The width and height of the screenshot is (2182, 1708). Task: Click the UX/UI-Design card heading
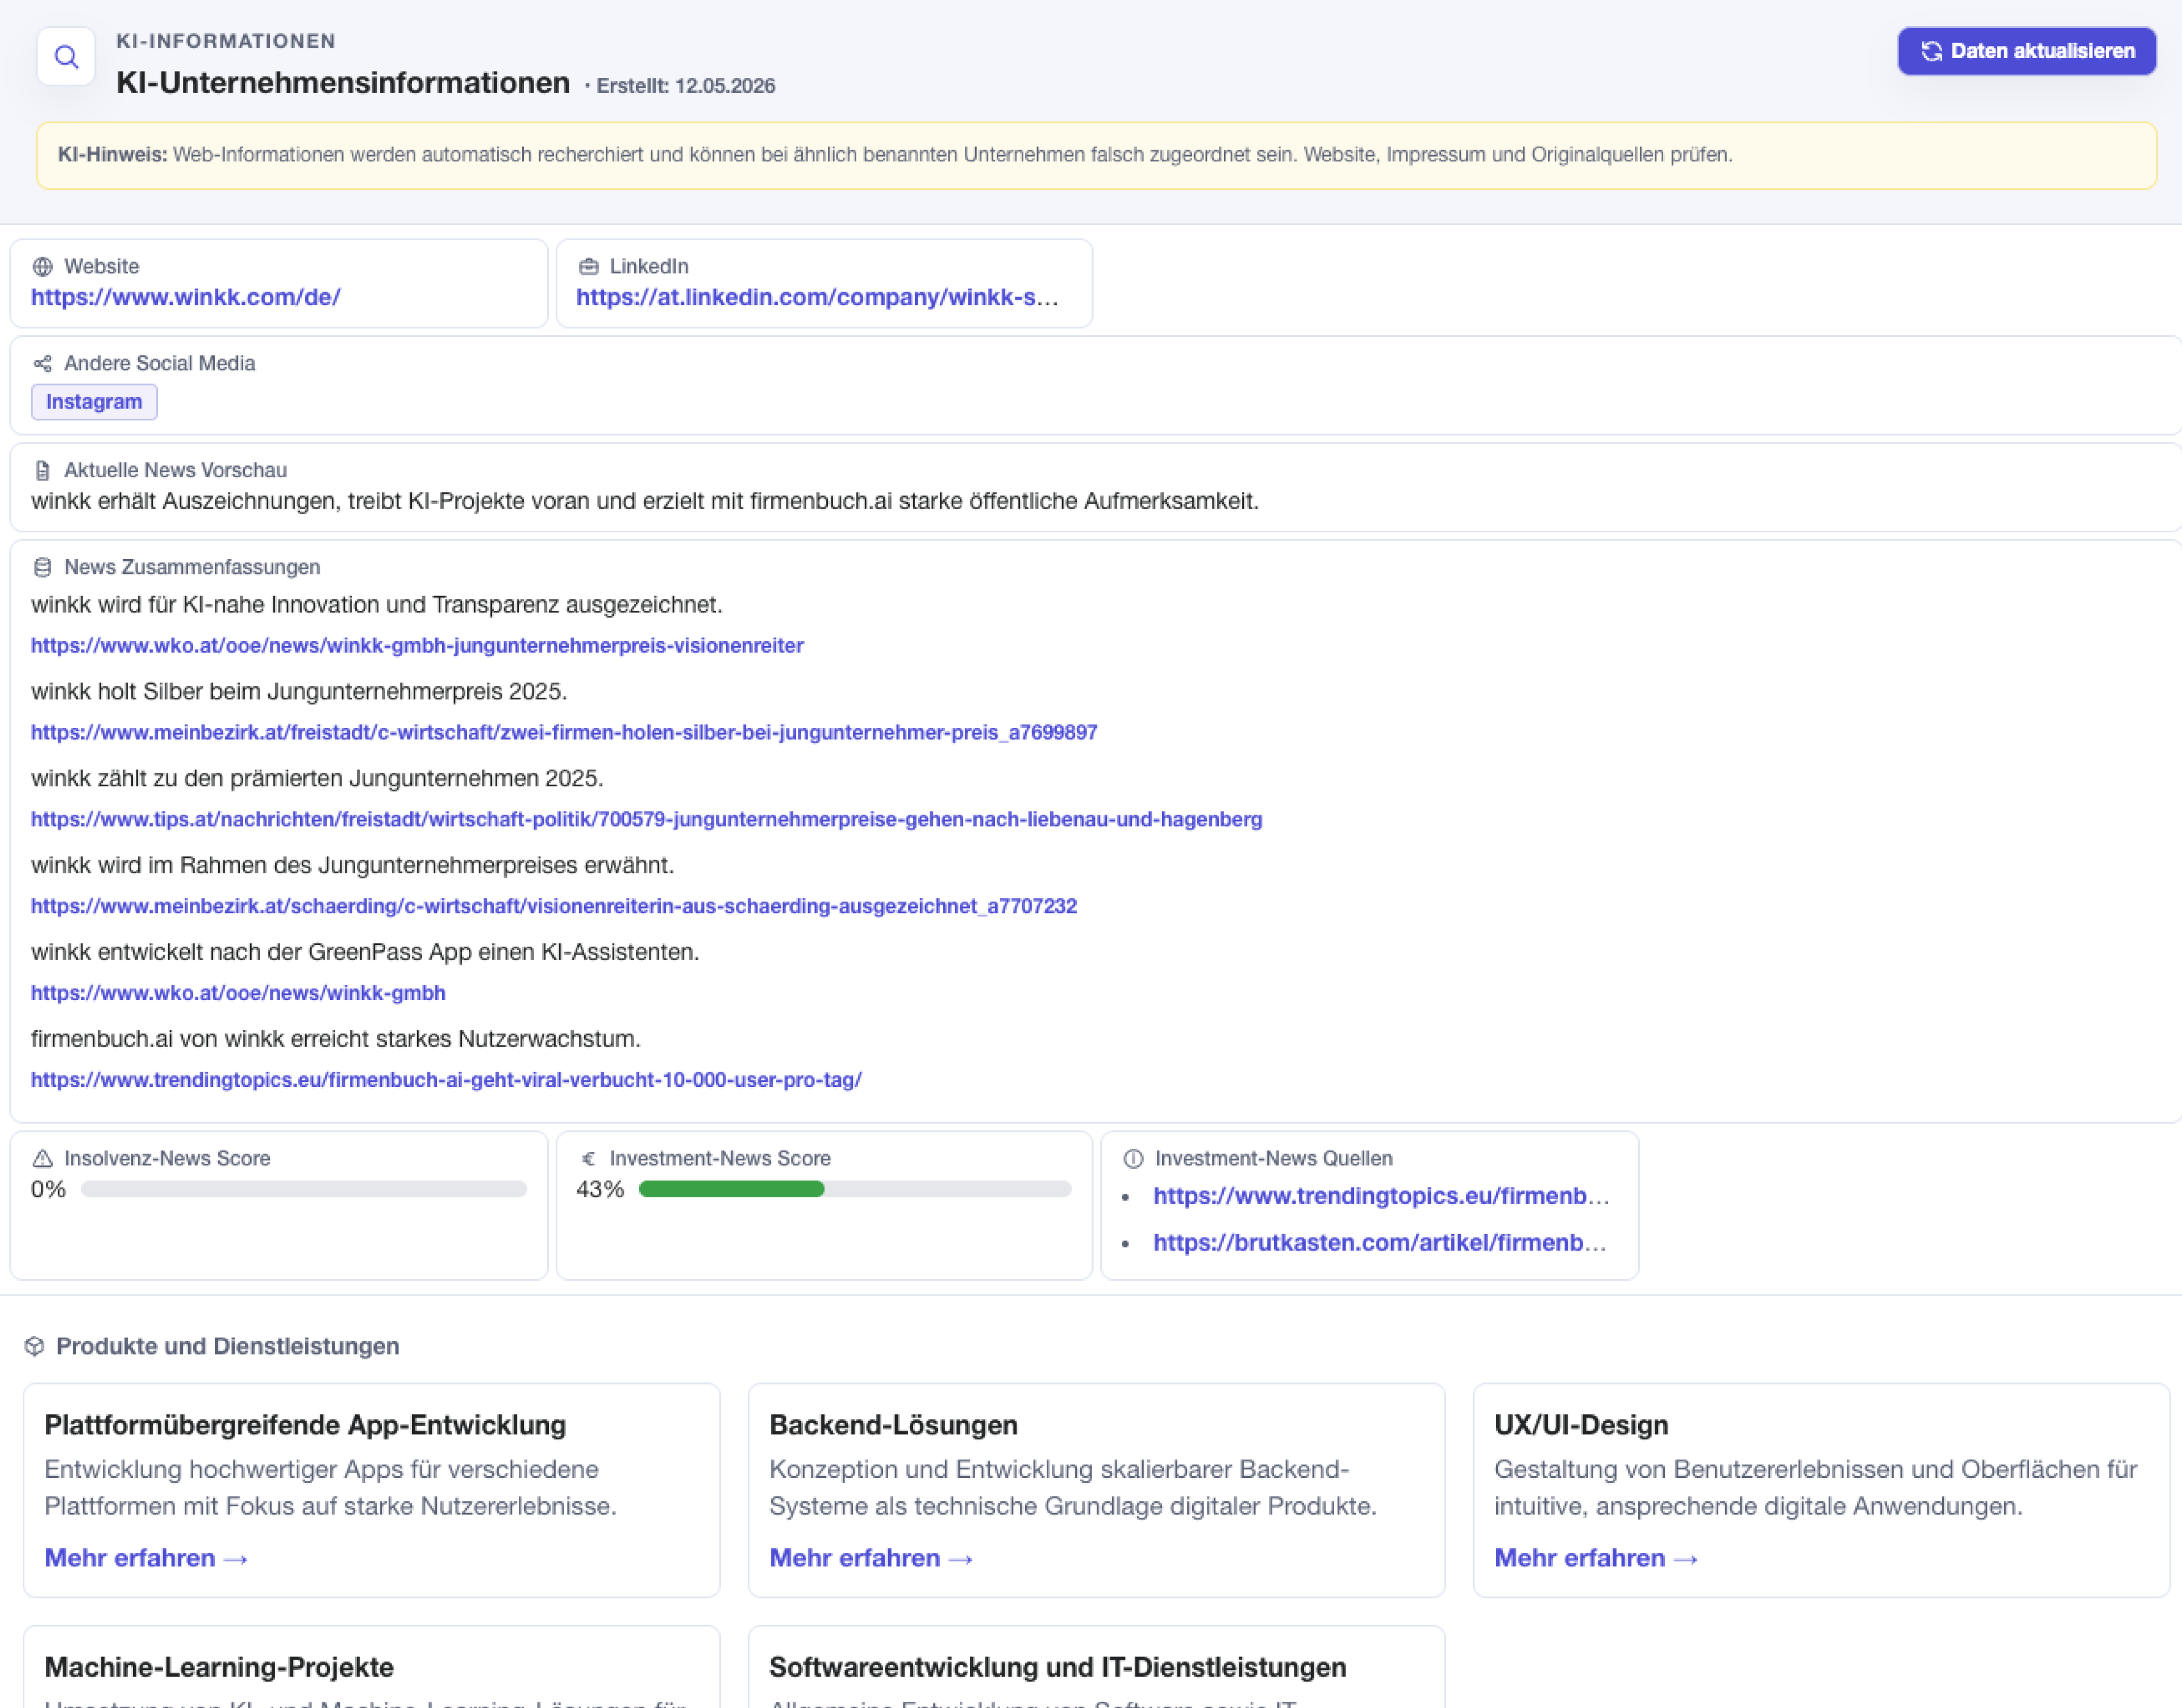pos(1581,1426)
